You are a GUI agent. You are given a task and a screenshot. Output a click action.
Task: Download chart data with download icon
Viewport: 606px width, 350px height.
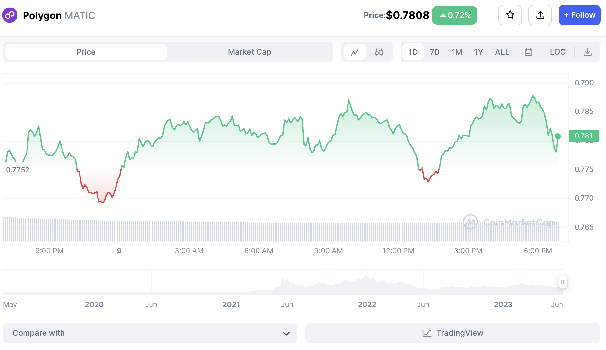588,52
